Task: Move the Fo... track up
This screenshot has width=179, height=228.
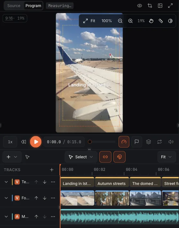Action: [x=37, y=198]
